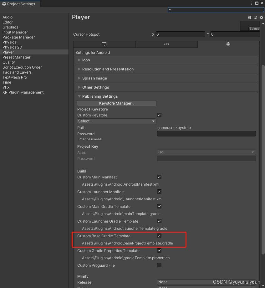Screen dimensions: 265x288
Task: Uncheck the Custom Keystore option
Action: pos(159,115)
